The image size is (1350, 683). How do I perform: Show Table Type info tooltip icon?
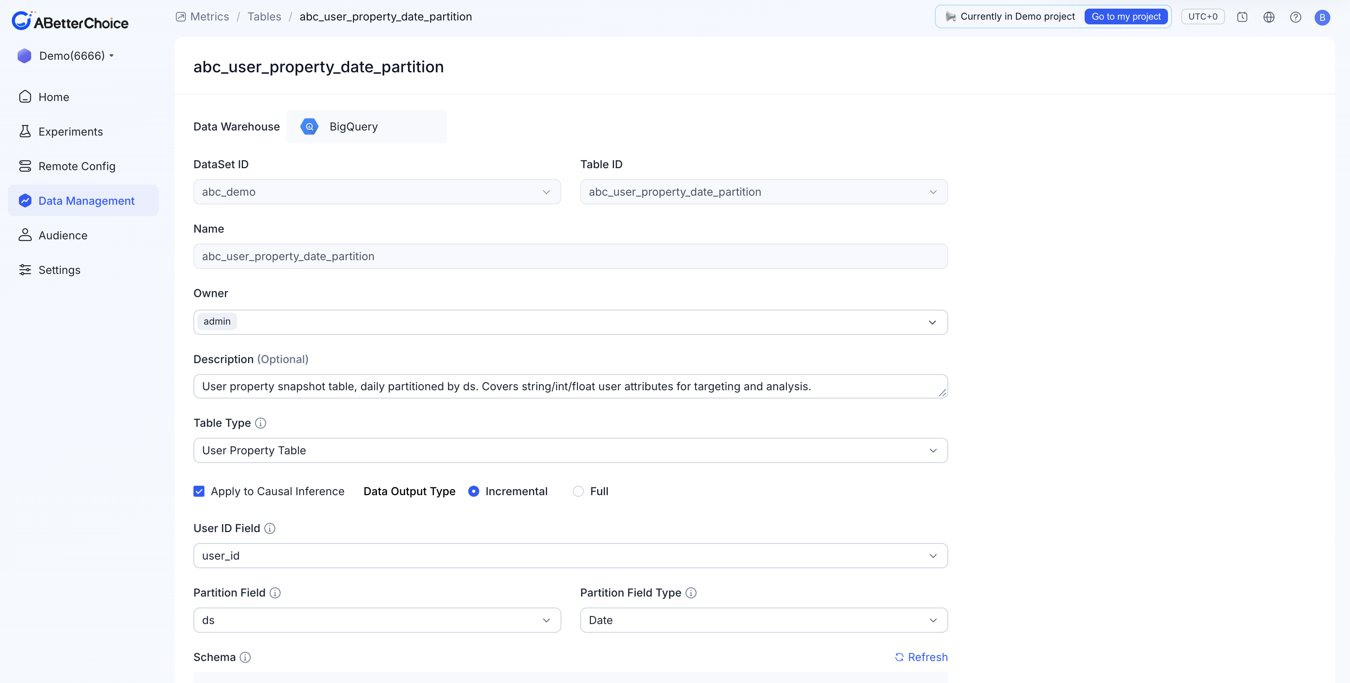click(x=261, y=423)
